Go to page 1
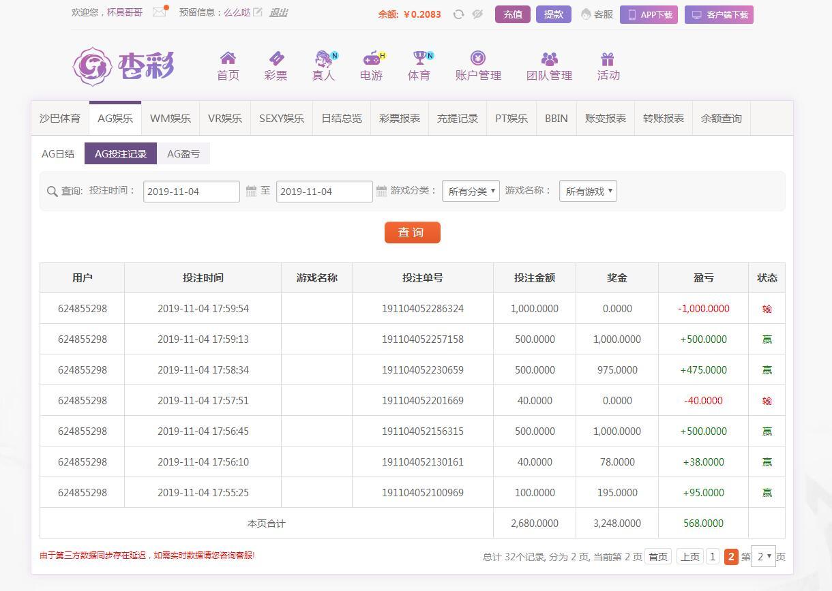Screen dimensions: 832x591 (x=713, y=557)
